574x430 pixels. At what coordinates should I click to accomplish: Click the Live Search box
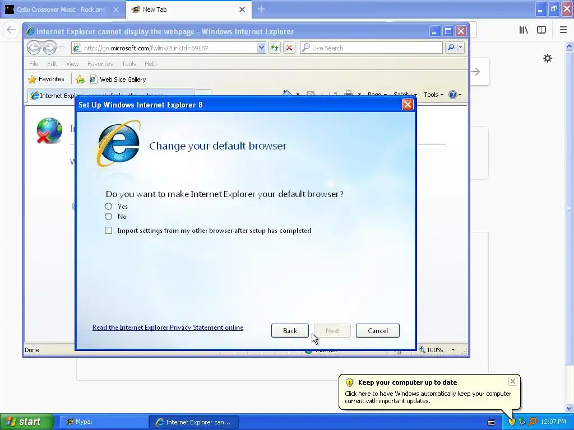371,48
